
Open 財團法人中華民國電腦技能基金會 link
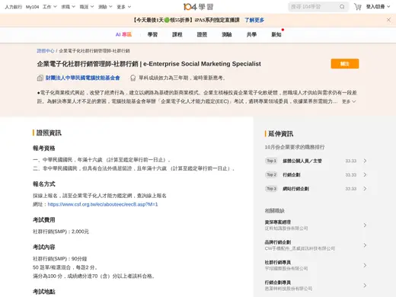click(83, 78)
